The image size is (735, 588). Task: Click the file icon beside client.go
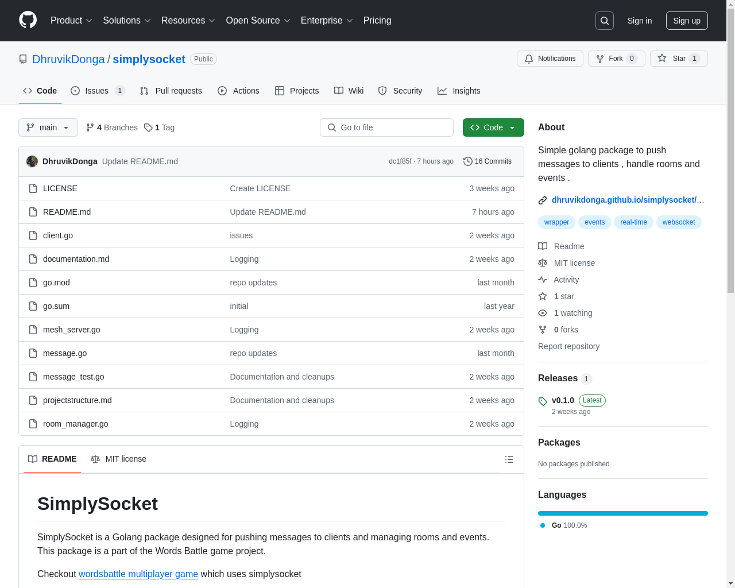tap(33, 235)
